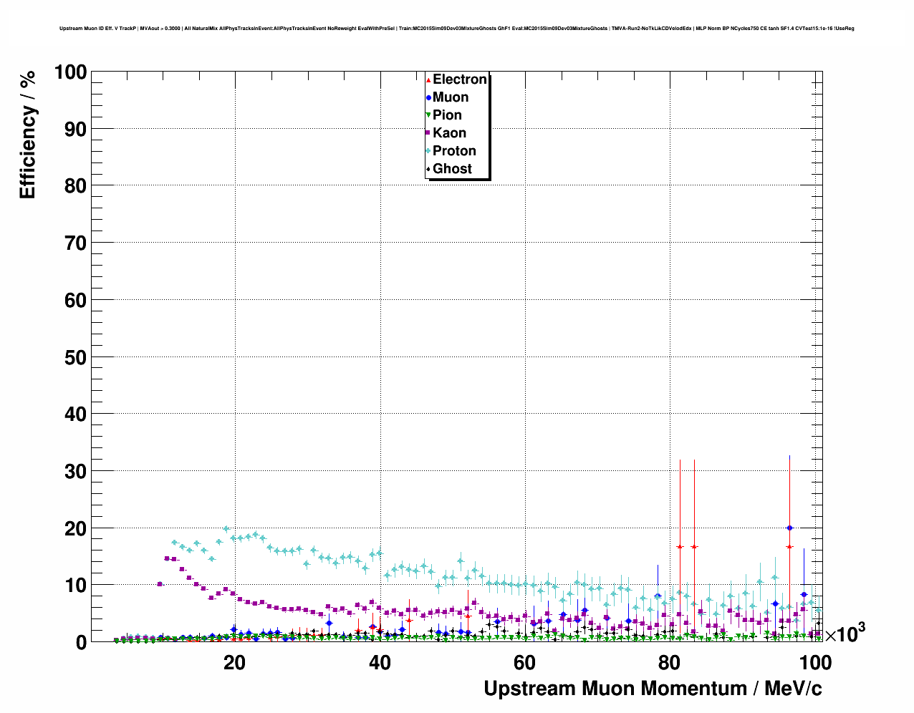Click x-axis label 60
Image resolution: width=914 pixels, height=713 pixels.
click(x=525, y=663)
